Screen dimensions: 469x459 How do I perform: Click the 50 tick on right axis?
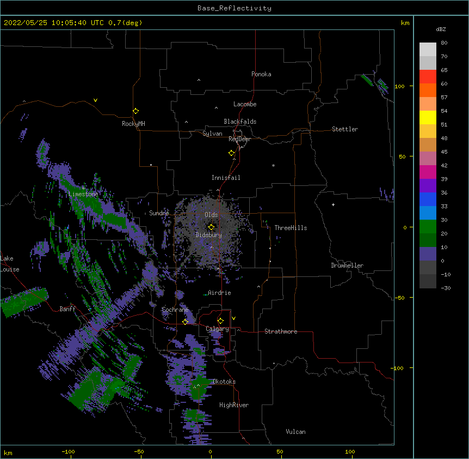pyautogui.click(x=402, y=156)
